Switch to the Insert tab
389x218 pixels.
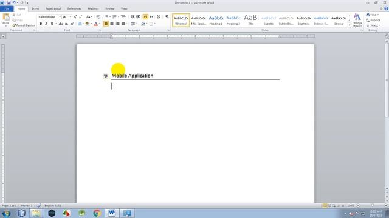35,8
